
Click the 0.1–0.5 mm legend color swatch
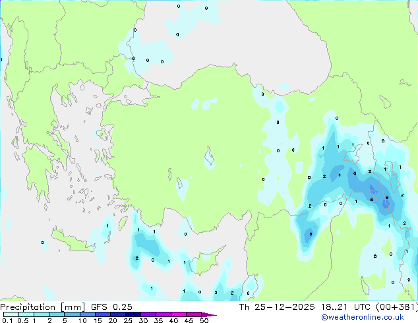pyautogui.click(x=11, y=314)
